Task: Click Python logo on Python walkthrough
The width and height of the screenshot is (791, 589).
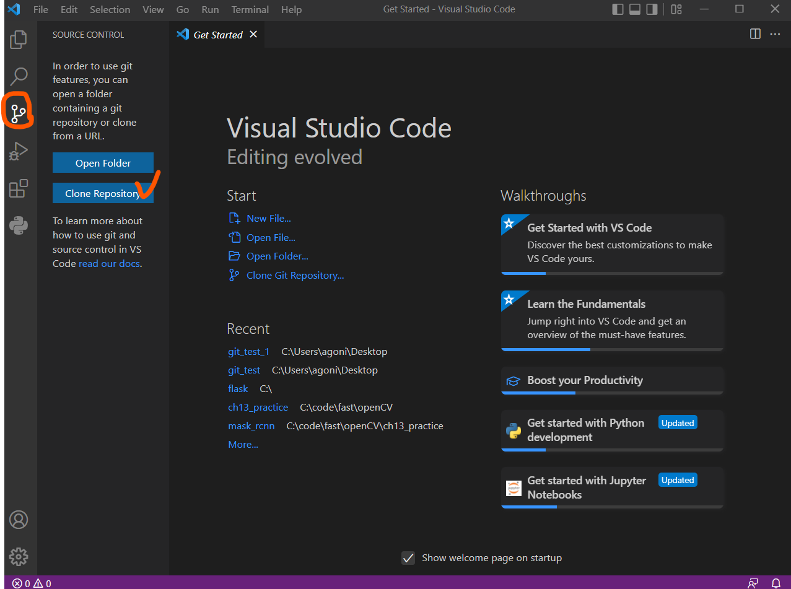Action: [x=513, y=430]
